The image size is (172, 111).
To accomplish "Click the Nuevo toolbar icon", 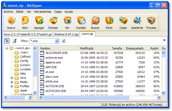I will 11,21.
